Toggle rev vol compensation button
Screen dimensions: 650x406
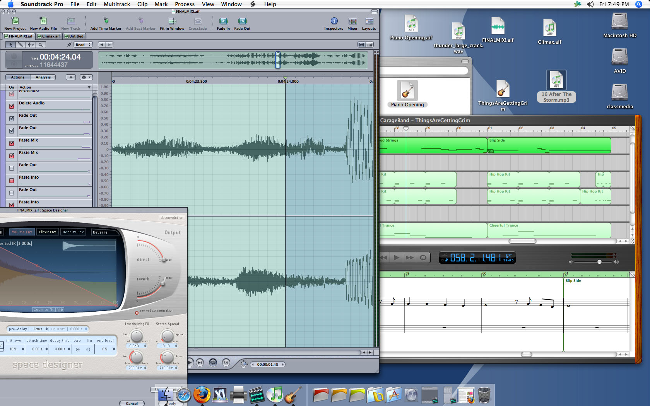(x=137, y=312)
